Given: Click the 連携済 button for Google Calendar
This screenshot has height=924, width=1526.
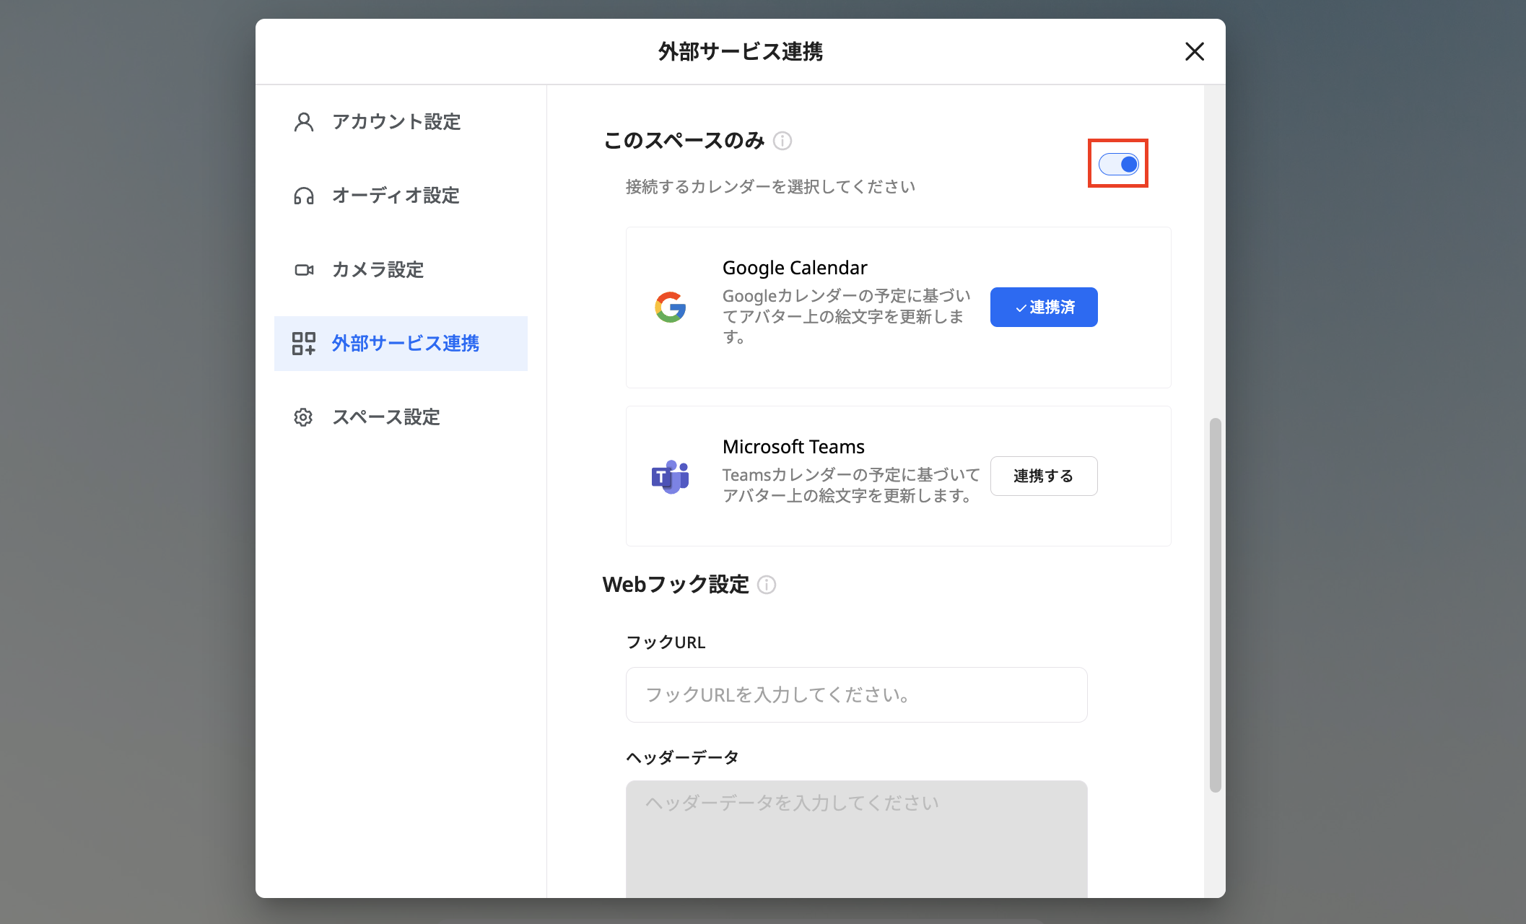Looking at the screenshot, I should coord(1043,307).
